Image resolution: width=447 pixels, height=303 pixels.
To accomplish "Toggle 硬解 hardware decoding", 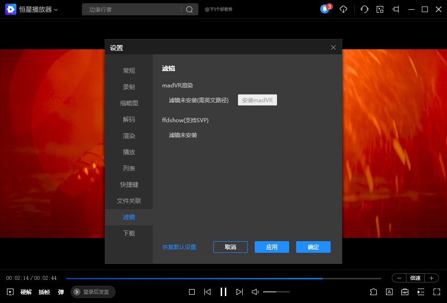I will 26,292.
